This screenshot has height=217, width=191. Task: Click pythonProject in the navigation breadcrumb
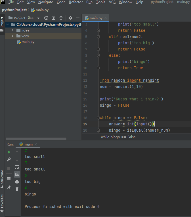coord(14,10)
